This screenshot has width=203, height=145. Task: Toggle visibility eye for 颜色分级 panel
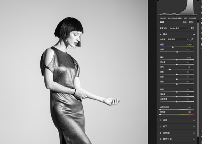pos(194,139)
